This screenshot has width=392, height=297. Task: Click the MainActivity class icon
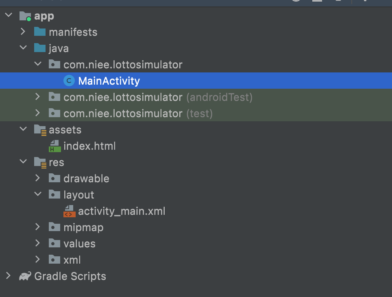tap(69, 81)
